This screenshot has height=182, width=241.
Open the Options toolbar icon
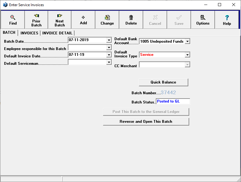pos(203,17)
